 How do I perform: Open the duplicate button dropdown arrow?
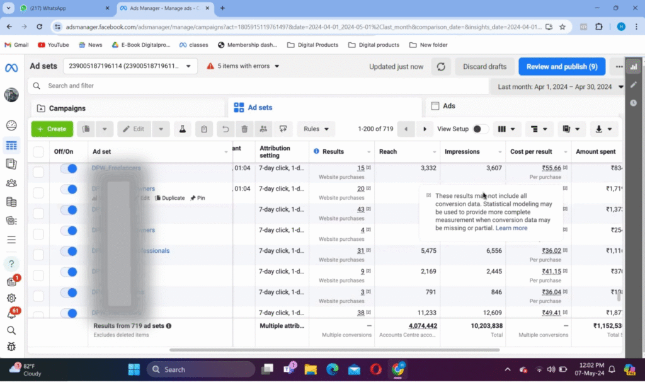click(x=105, y=129)
